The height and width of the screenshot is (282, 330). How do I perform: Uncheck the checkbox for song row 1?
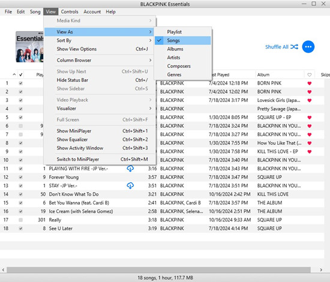20,83
